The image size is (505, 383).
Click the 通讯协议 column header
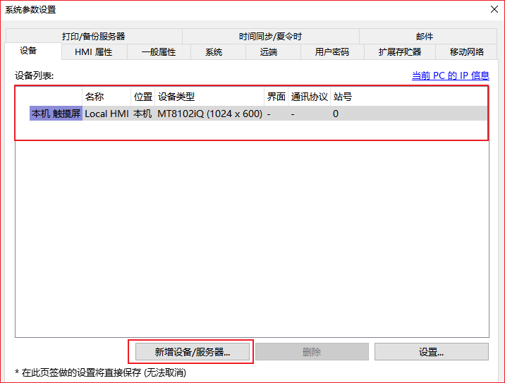[x=309, y=97]
